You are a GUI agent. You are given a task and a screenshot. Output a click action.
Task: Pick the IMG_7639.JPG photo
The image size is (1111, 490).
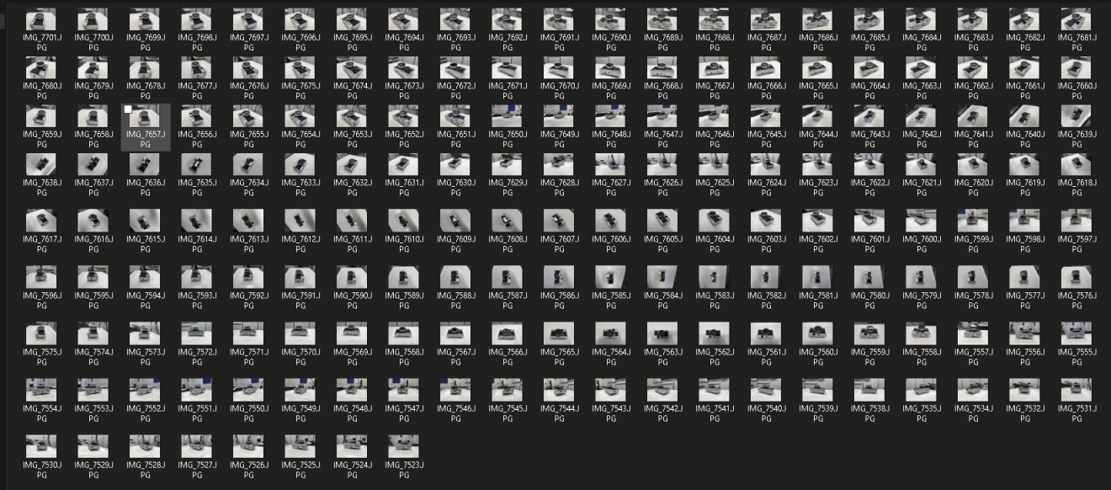point(1076,117)
